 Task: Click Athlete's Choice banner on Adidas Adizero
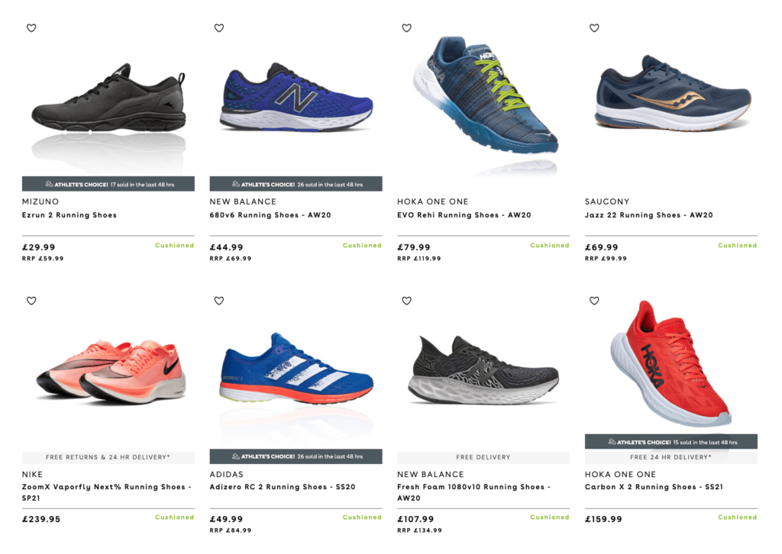296,456
